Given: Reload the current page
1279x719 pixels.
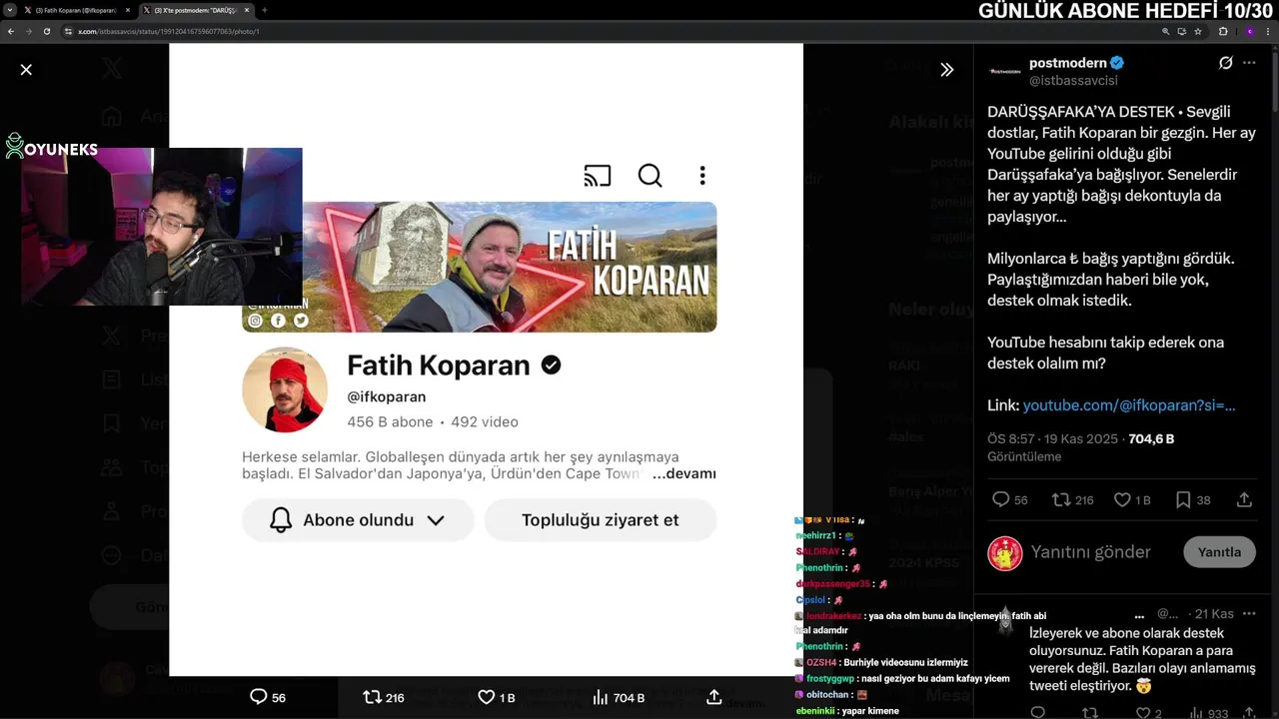Looking at the screenshot, I should [46, 31].
